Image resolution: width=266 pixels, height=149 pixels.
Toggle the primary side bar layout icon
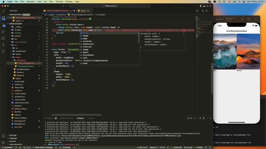(201, 6)
